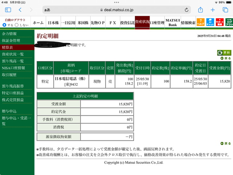
Task: Click the 日本電信電話（株） stock name
Action: tap(70, 79)
